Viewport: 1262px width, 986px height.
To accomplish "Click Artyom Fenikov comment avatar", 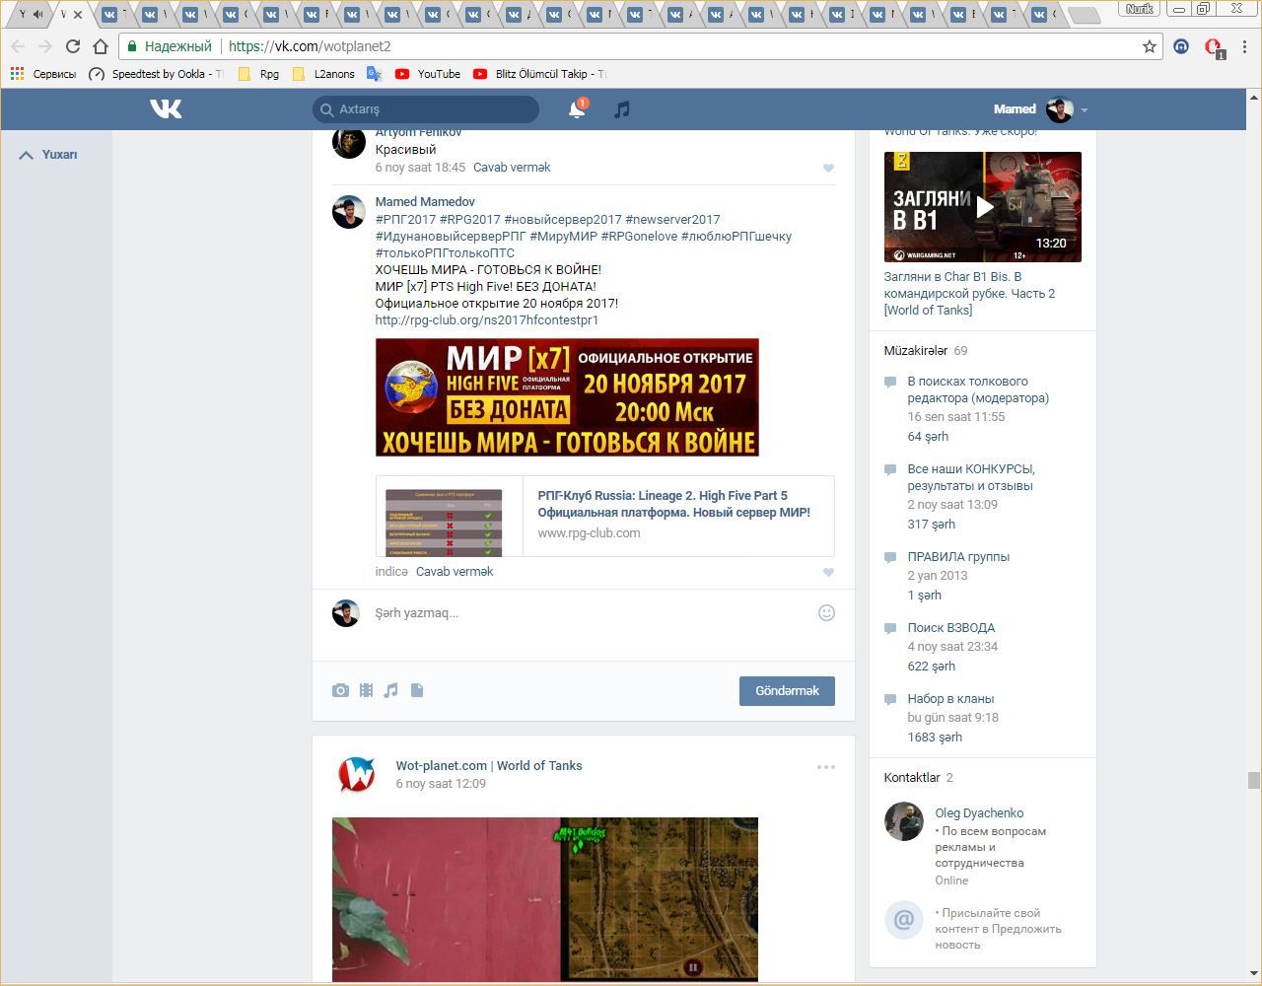I will coord(349,143).
